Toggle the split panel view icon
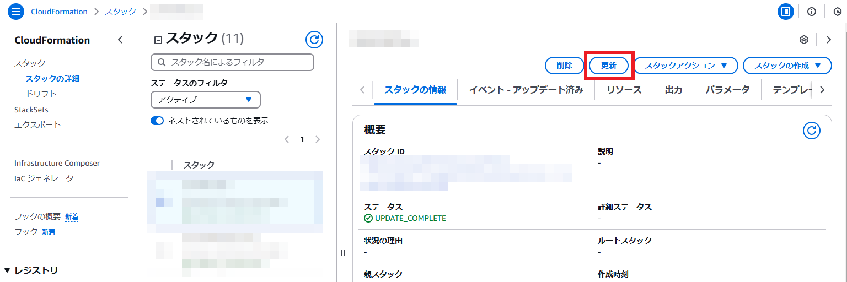 (785, 12)
